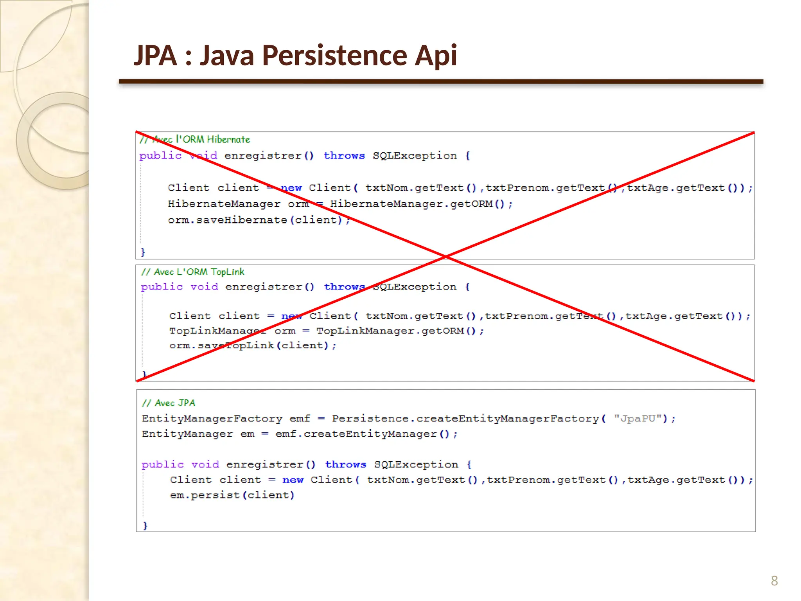Click the method signature in the JPA code block
Viewport: 801px width, 601px height.
tap(307, 465)
